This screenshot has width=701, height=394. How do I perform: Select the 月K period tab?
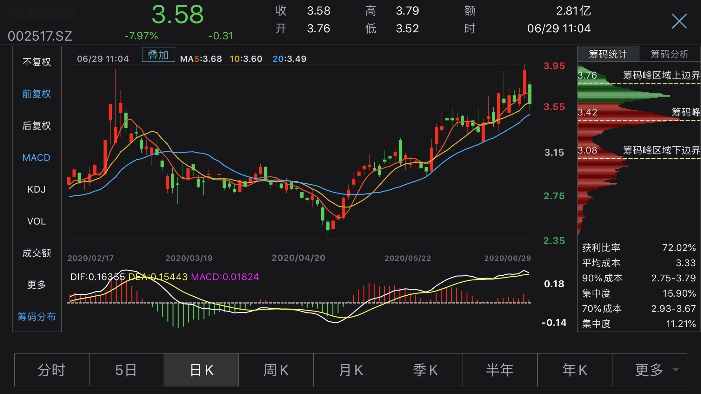tap(351, 370)
